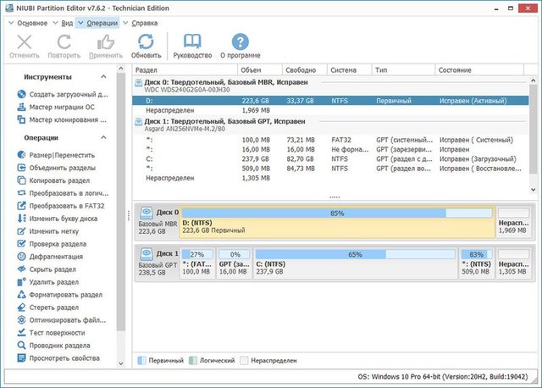Select Дефрагментация in the operations list
This screenshot has width=542, height=388.
pyautogui.click(x=56, y=257)
